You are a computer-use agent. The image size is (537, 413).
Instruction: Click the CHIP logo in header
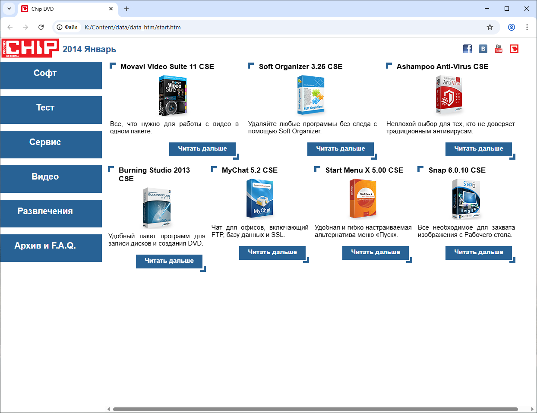[30, 48]
